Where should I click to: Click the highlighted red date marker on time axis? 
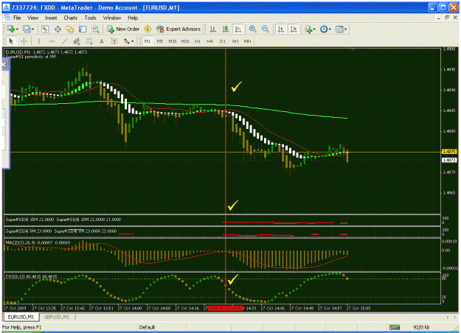225,309
